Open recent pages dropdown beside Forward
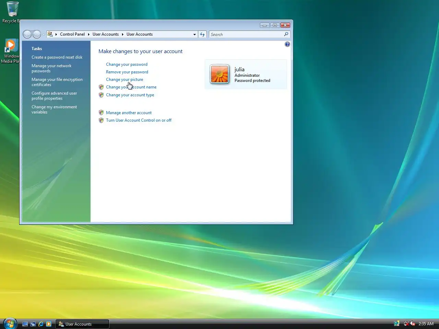Image resolution: width=439 pixels, height=329 pixels. [44, 35]
